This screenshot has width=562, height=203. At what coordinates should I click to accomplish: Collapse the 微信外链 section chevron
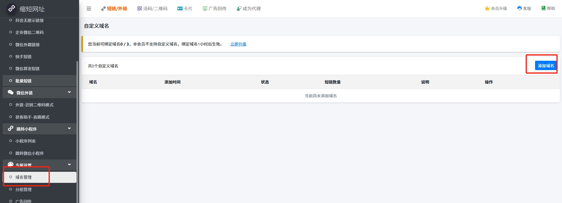[69, 92]
